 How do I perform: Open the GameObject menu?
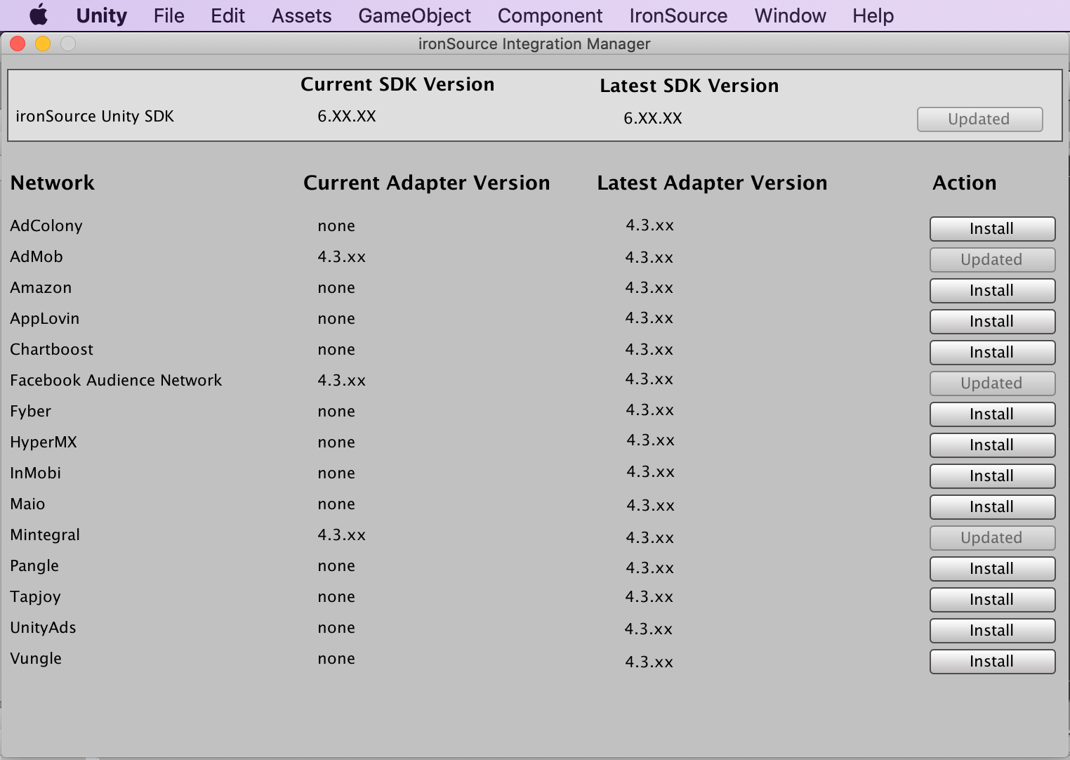pyautogui.click(x=414, y=15)
